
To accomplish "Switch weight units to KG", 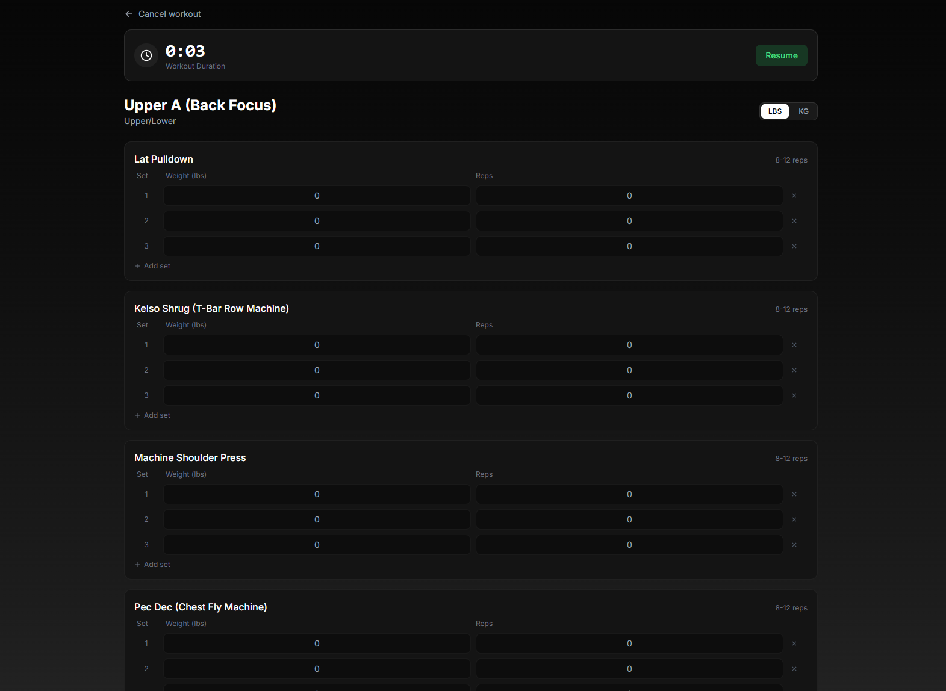I will pyautogui.click(x=803, y=111).
